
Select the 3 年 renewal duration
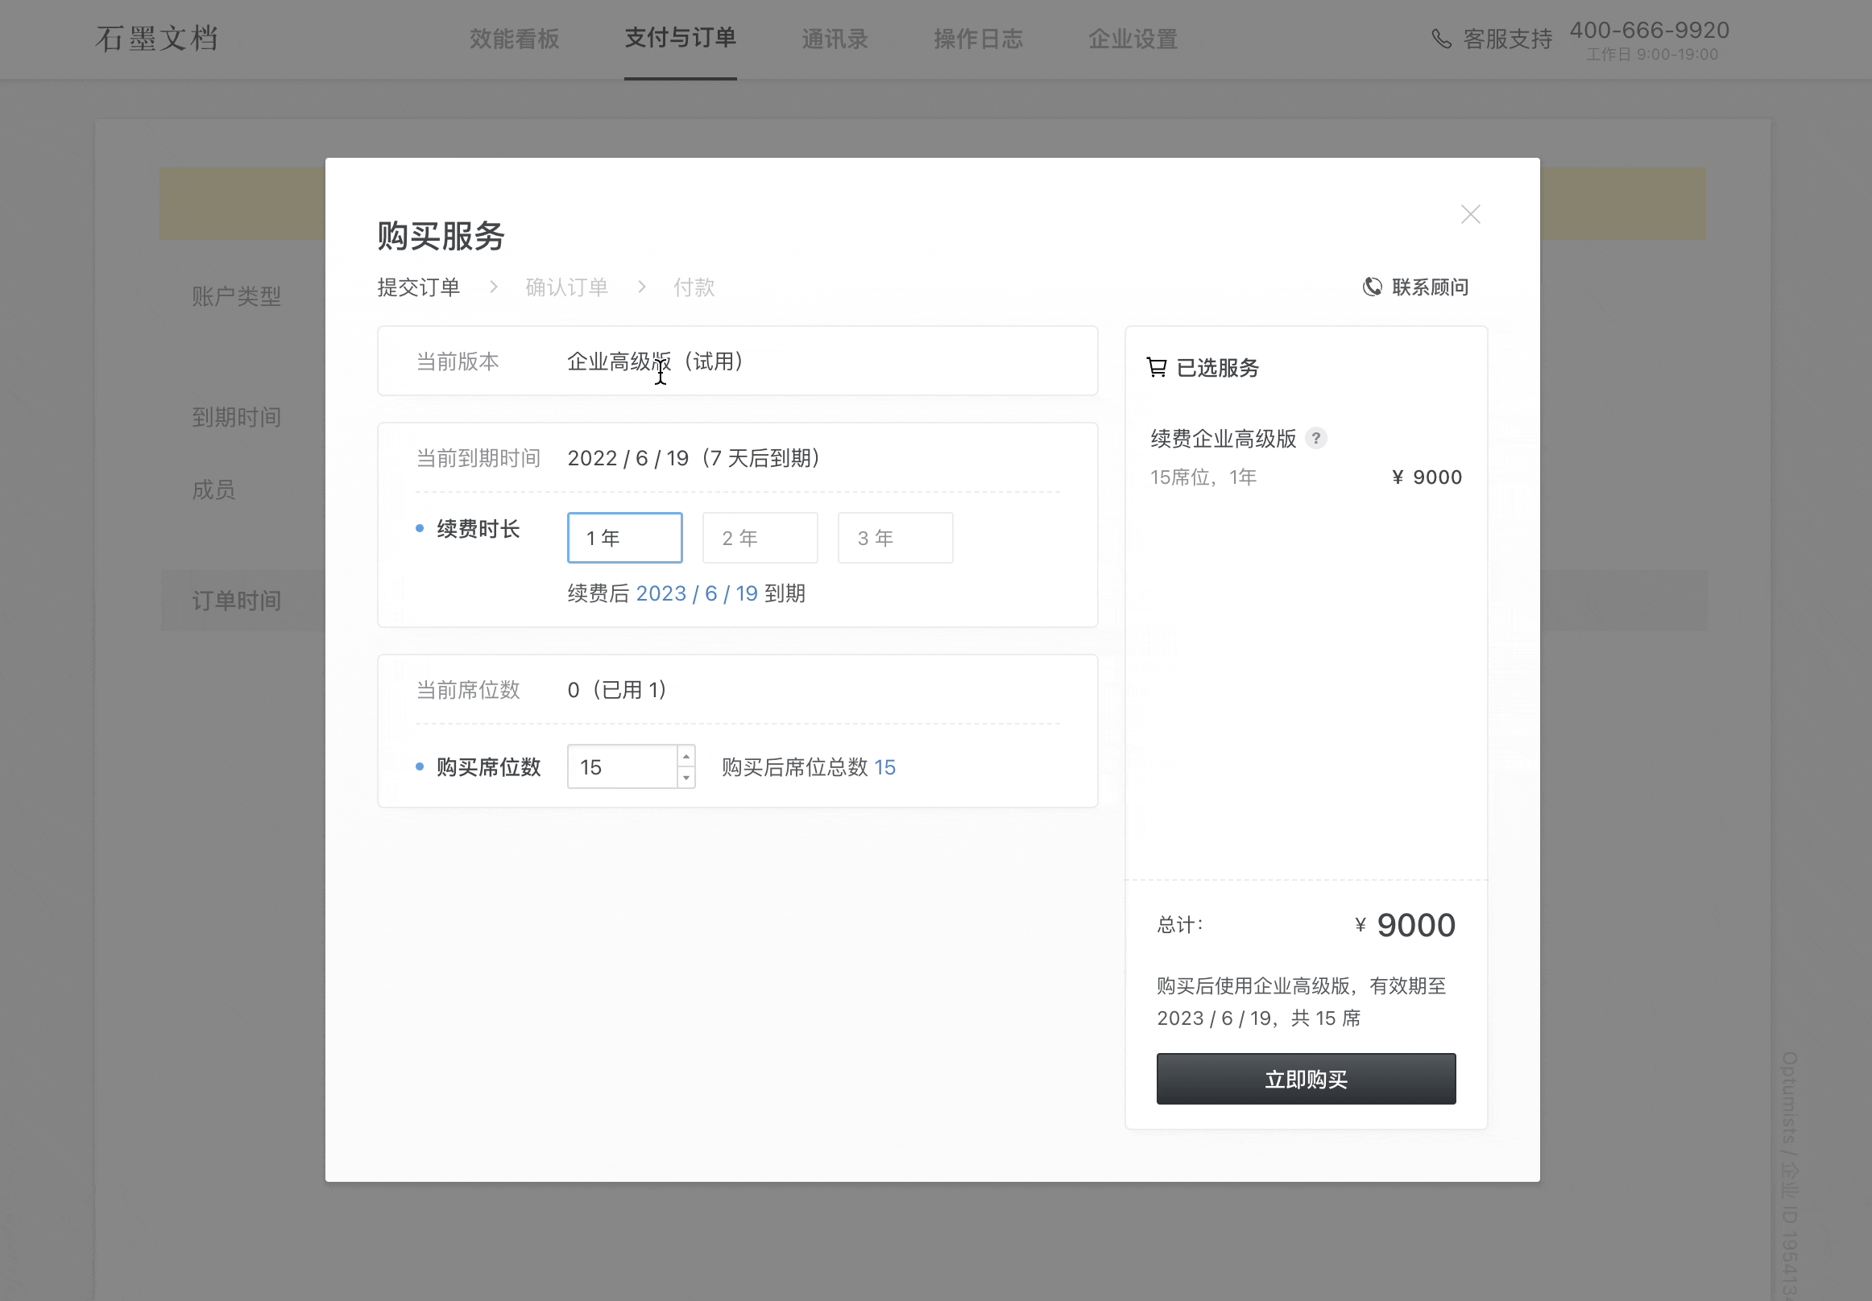[x=895, y=538]
